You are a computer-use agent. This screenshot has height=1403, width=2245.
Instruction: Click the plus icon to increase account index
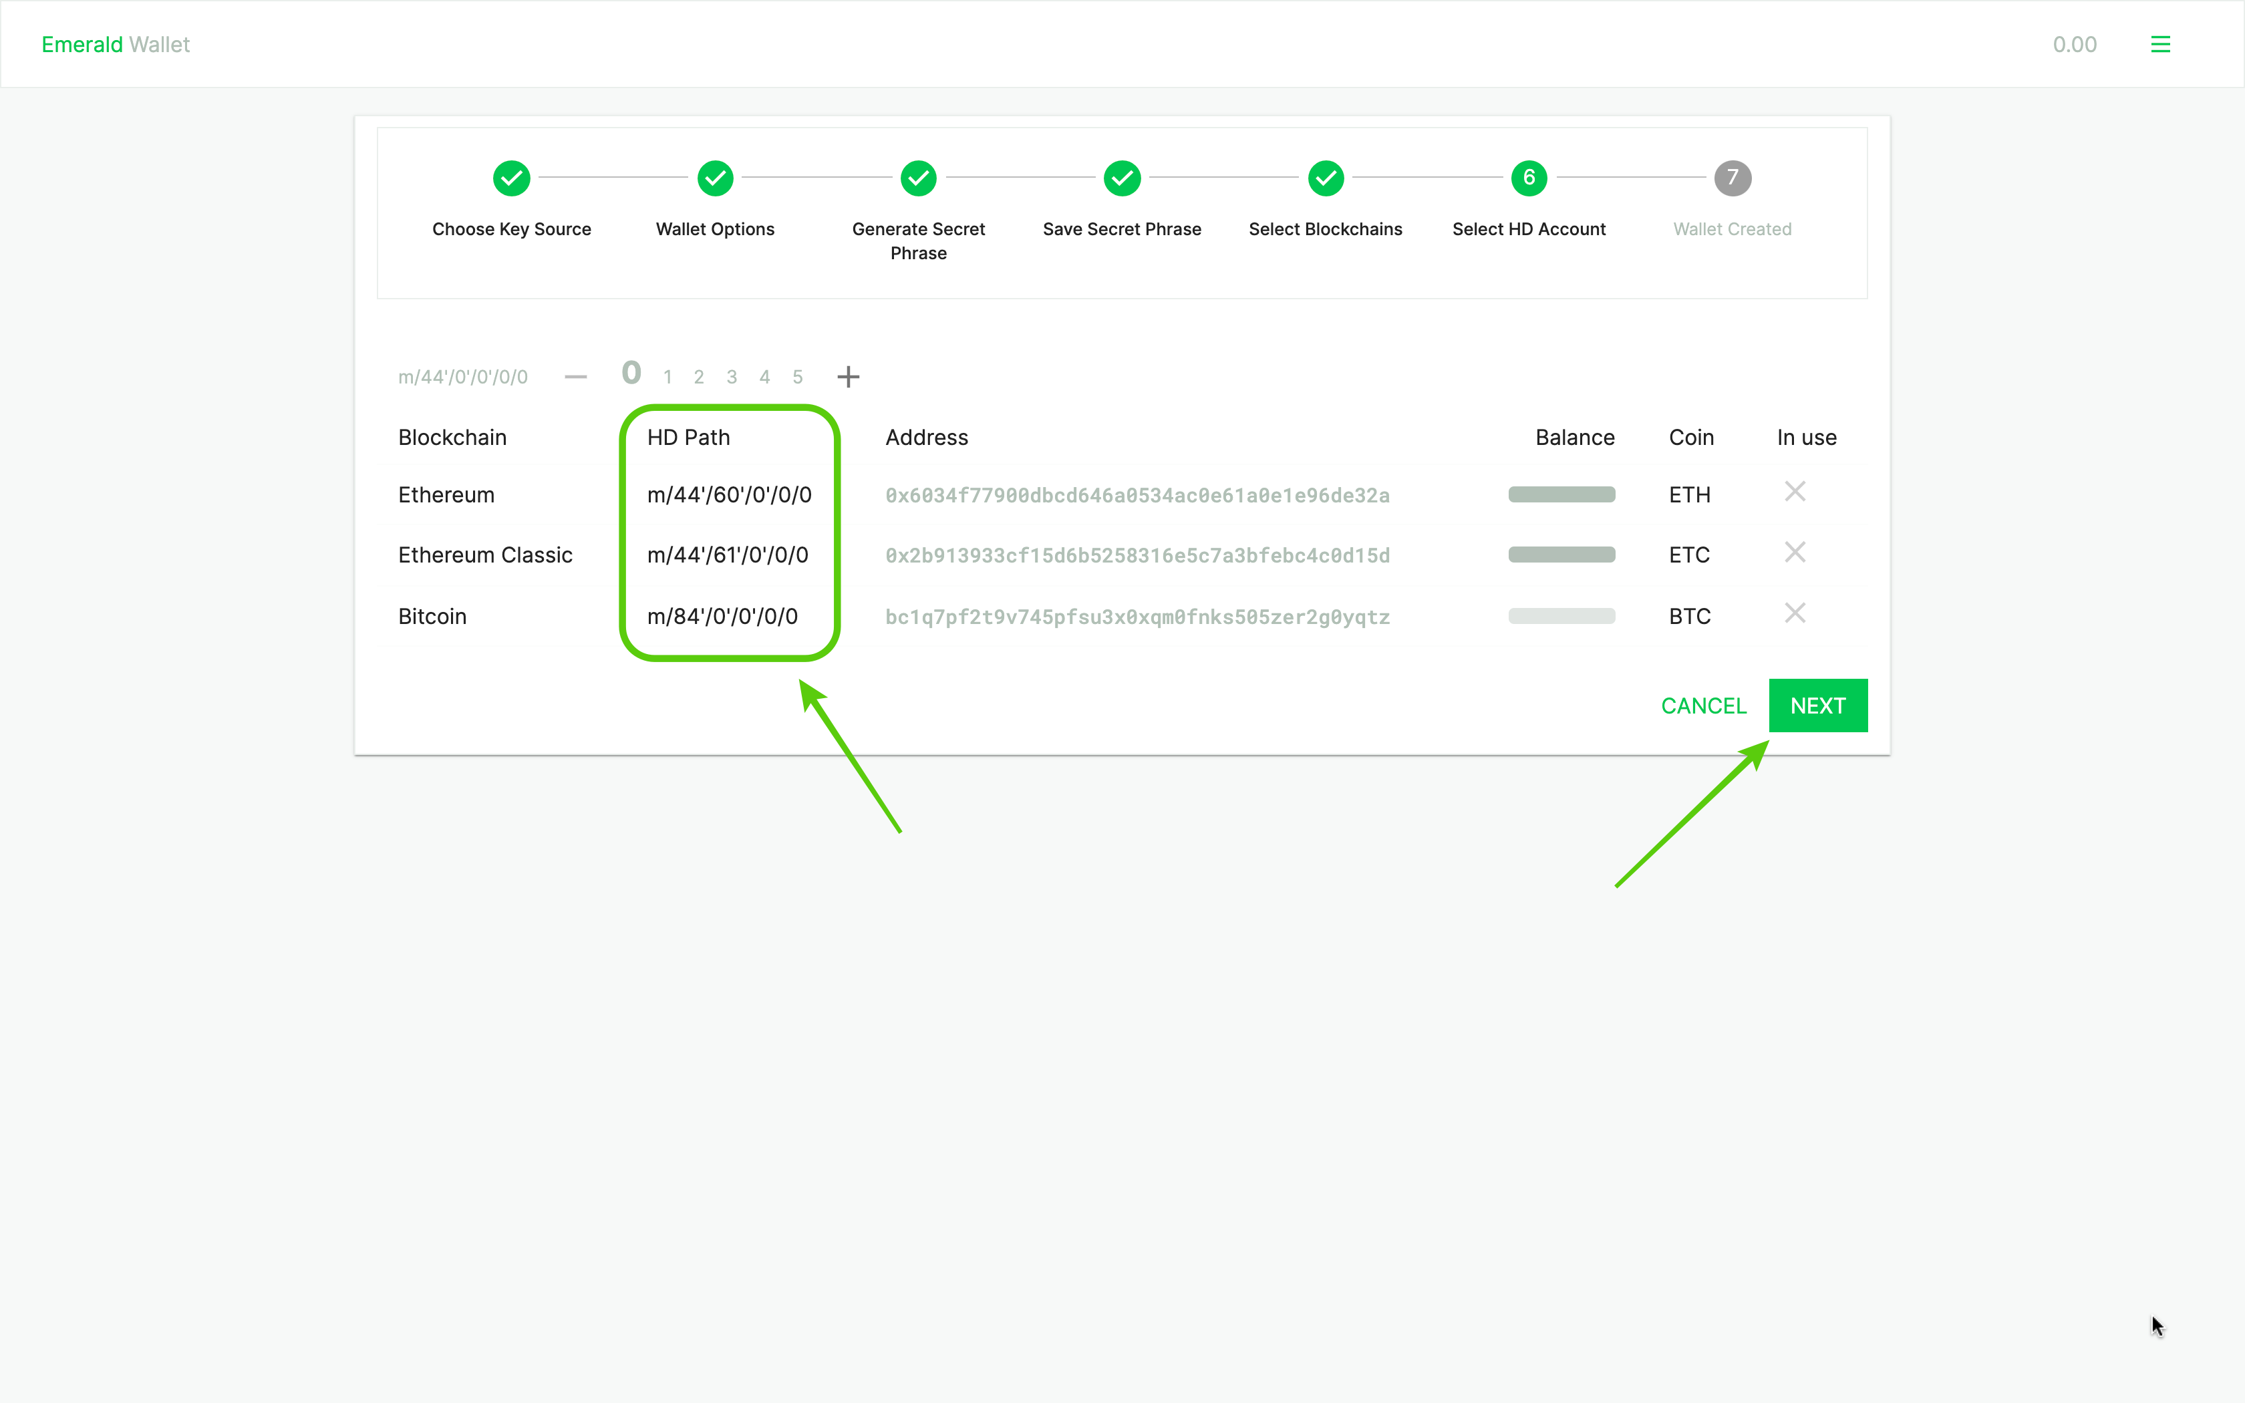[x=848, y=377]
